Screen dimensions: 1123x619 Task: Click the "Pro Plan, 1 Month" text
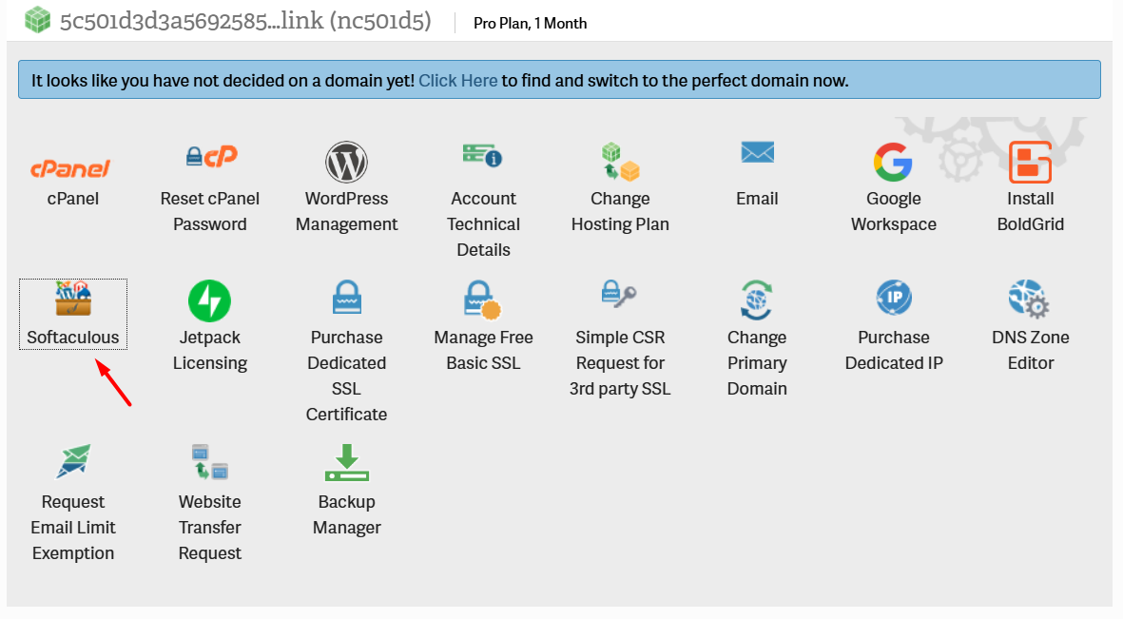point(530,23)
